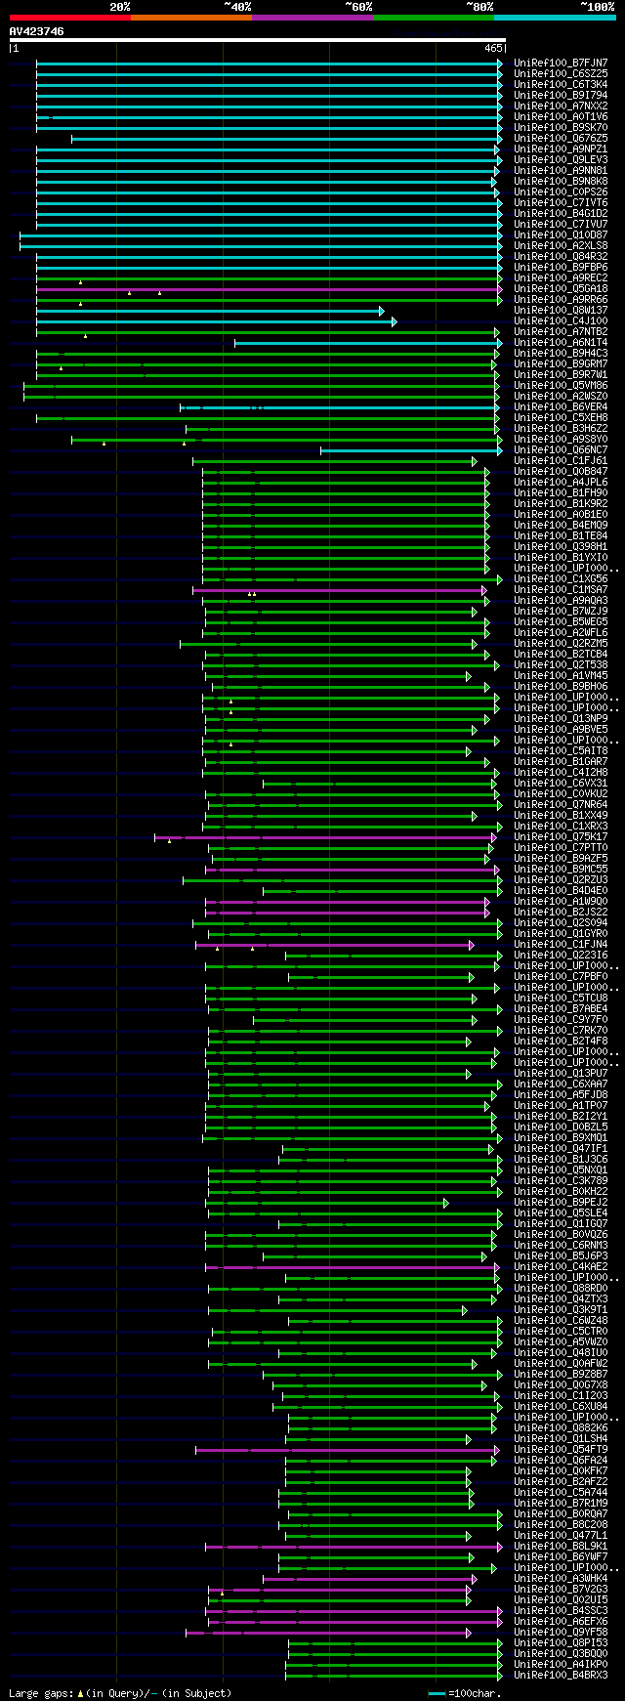Viewport: 625px width, 1701px height.
Task: Select the UniRef100_Q54FT9 label
Action: (x=561, y=1449)
